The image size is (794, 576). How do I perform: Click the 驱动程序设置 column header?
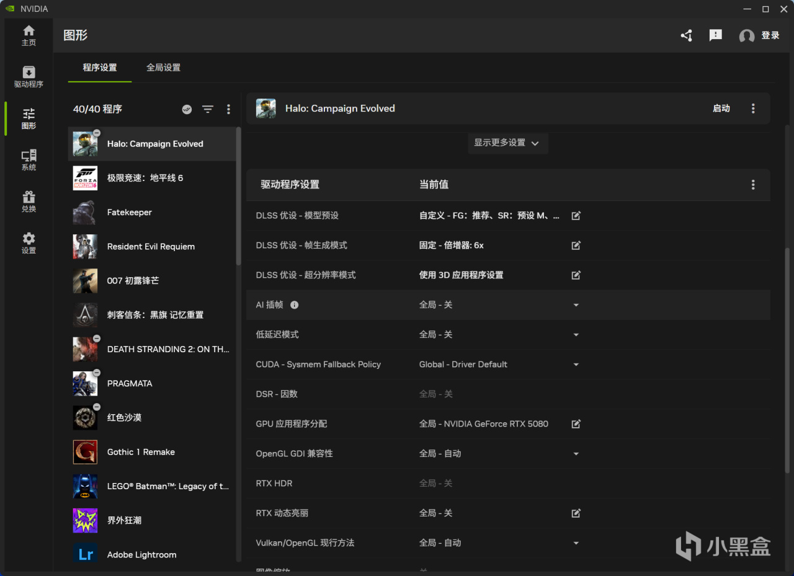click(x=290, y=185)
